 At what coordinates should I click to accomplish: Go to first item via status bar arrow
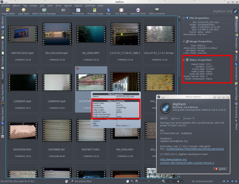tap(224, 181)
